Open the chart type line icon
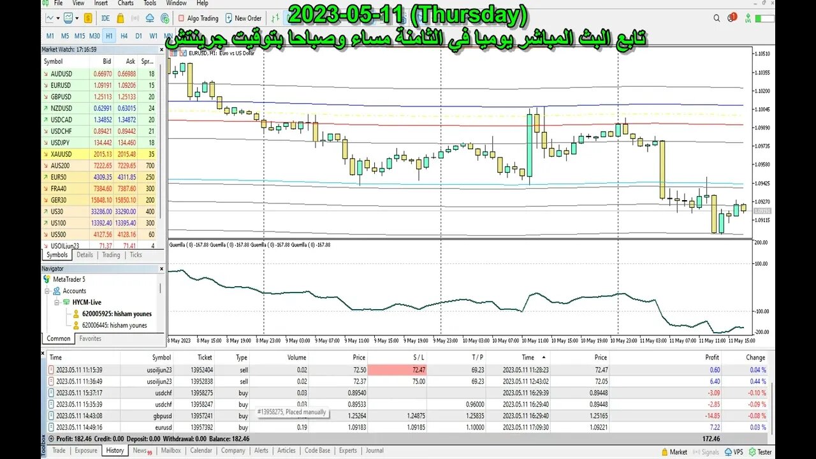Viewport: 816px width, 459px height. tap(49, 18)
